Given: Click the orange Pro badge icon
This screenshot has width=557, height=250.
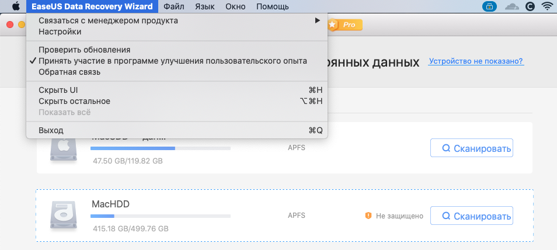Looking at the screenshot, I should pos(344,25).
